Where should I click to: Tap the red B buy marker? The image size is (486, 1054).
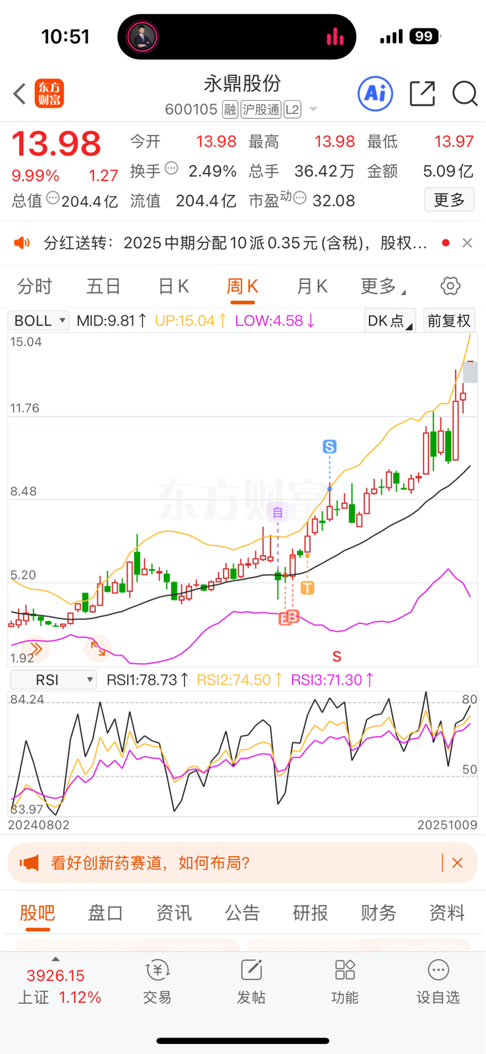coord(292,617)
